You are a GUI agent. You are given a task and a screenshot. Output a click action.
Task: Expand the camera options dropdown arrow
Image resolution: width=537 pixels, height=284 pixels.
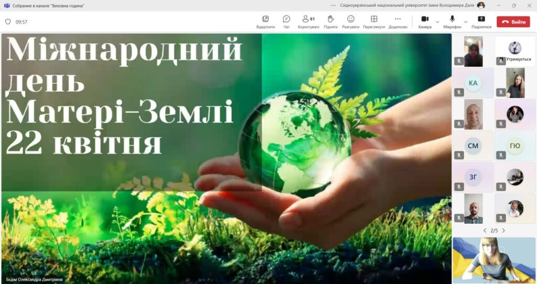click(438, 22)
